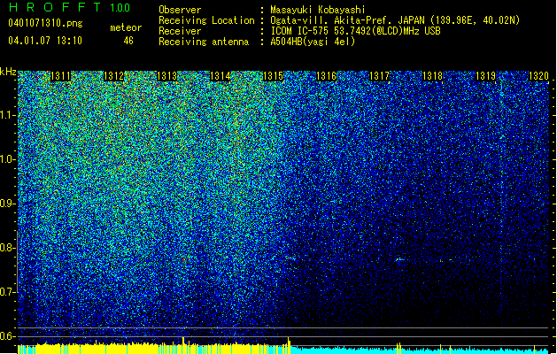Click the meteor count label
The height and width of the screenshot is (354, 557).
coord(126,27)
